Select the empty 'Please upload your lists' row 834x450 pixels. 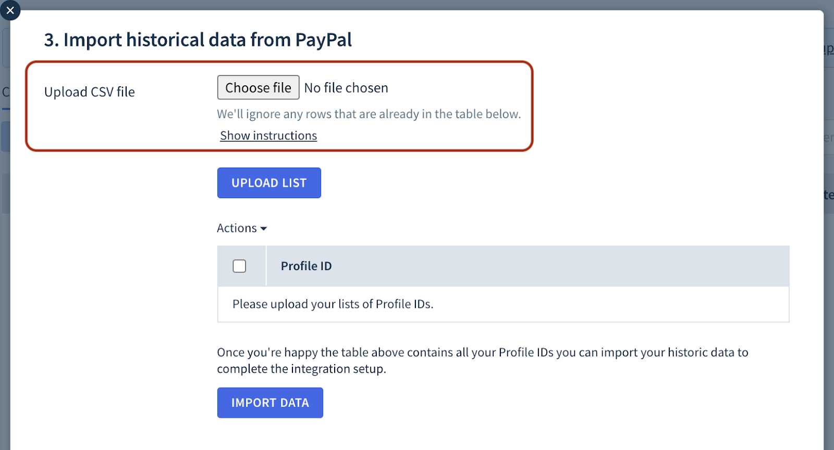click(x=503, y=304)
